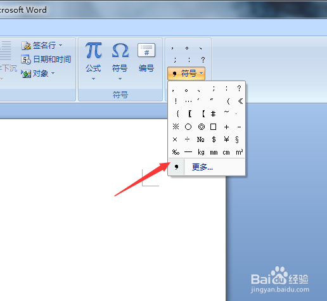Viewport: 327px width, 301px height.
Task: Choose the long dash — symbol
Action: (x=188, y=152)
